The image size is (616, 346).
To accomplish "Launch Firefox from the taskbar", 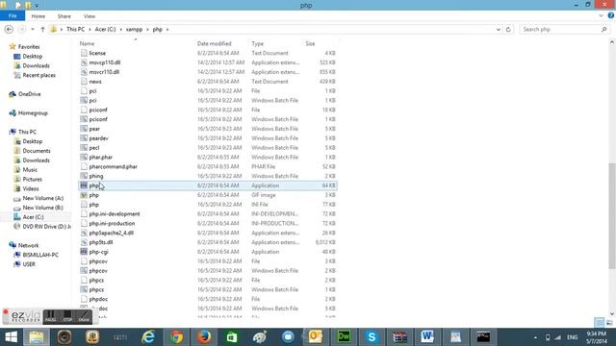I will [204, 337].
